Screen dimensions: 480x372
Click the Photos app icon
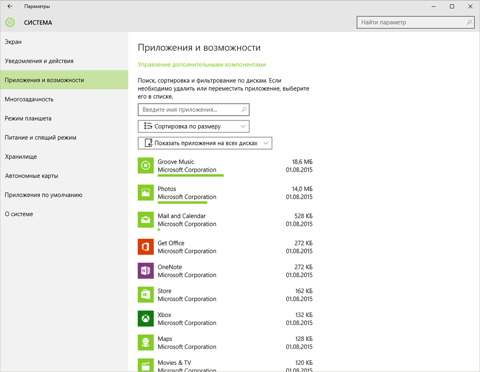click(146, 192)
